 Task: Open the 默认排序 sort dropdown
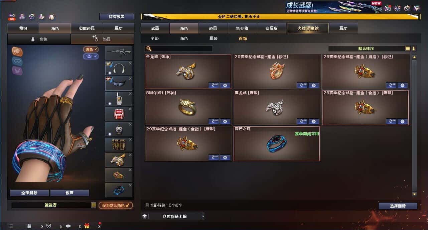click(408, 48)
